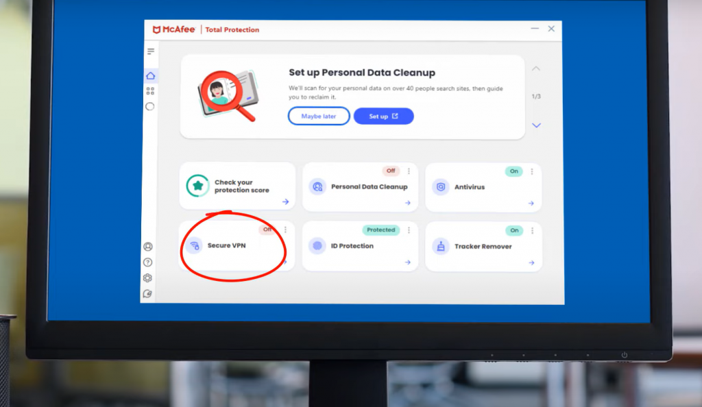Click the McAfee shield logo
702x407 pixels.
tap(156, 30)
